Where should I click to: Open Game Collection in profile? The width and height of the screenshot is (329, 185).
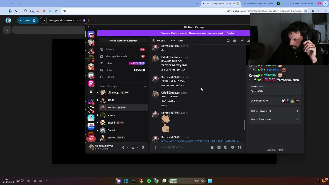click(275, 101)
